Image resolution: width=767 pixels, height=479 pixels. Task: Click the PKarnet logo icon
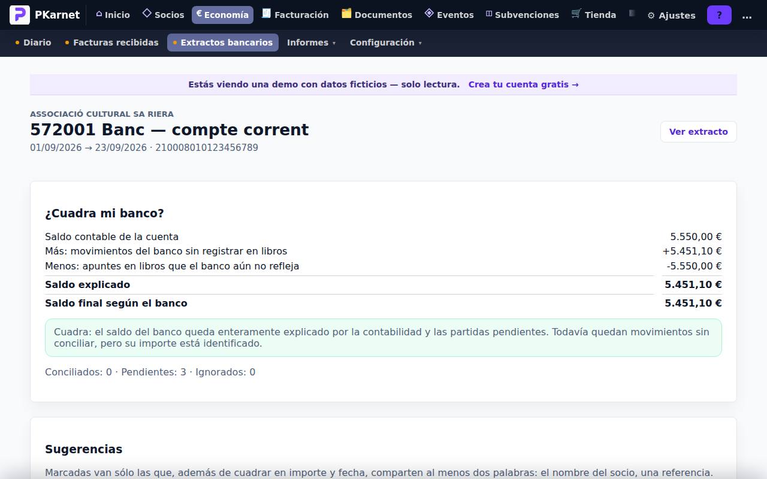tap(20, 15)
